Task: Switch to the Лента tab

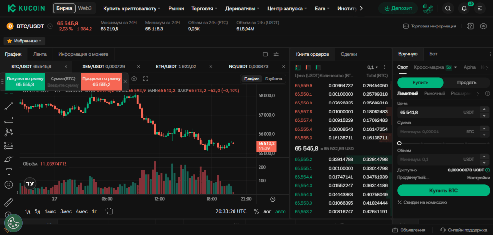Action: pos(40,54)
